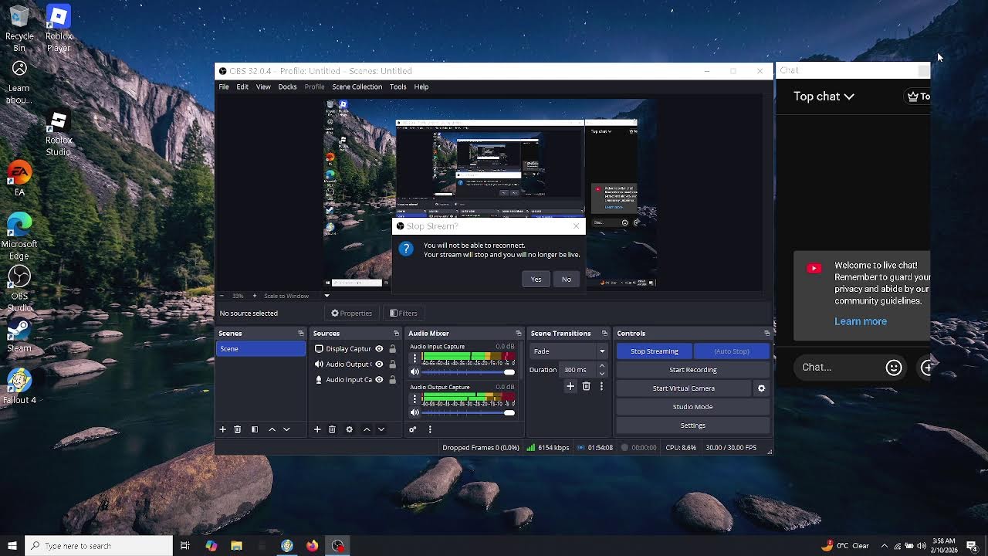
Task: Toggle visibility of Audio Output Capture source
Action: coord(379,364)
